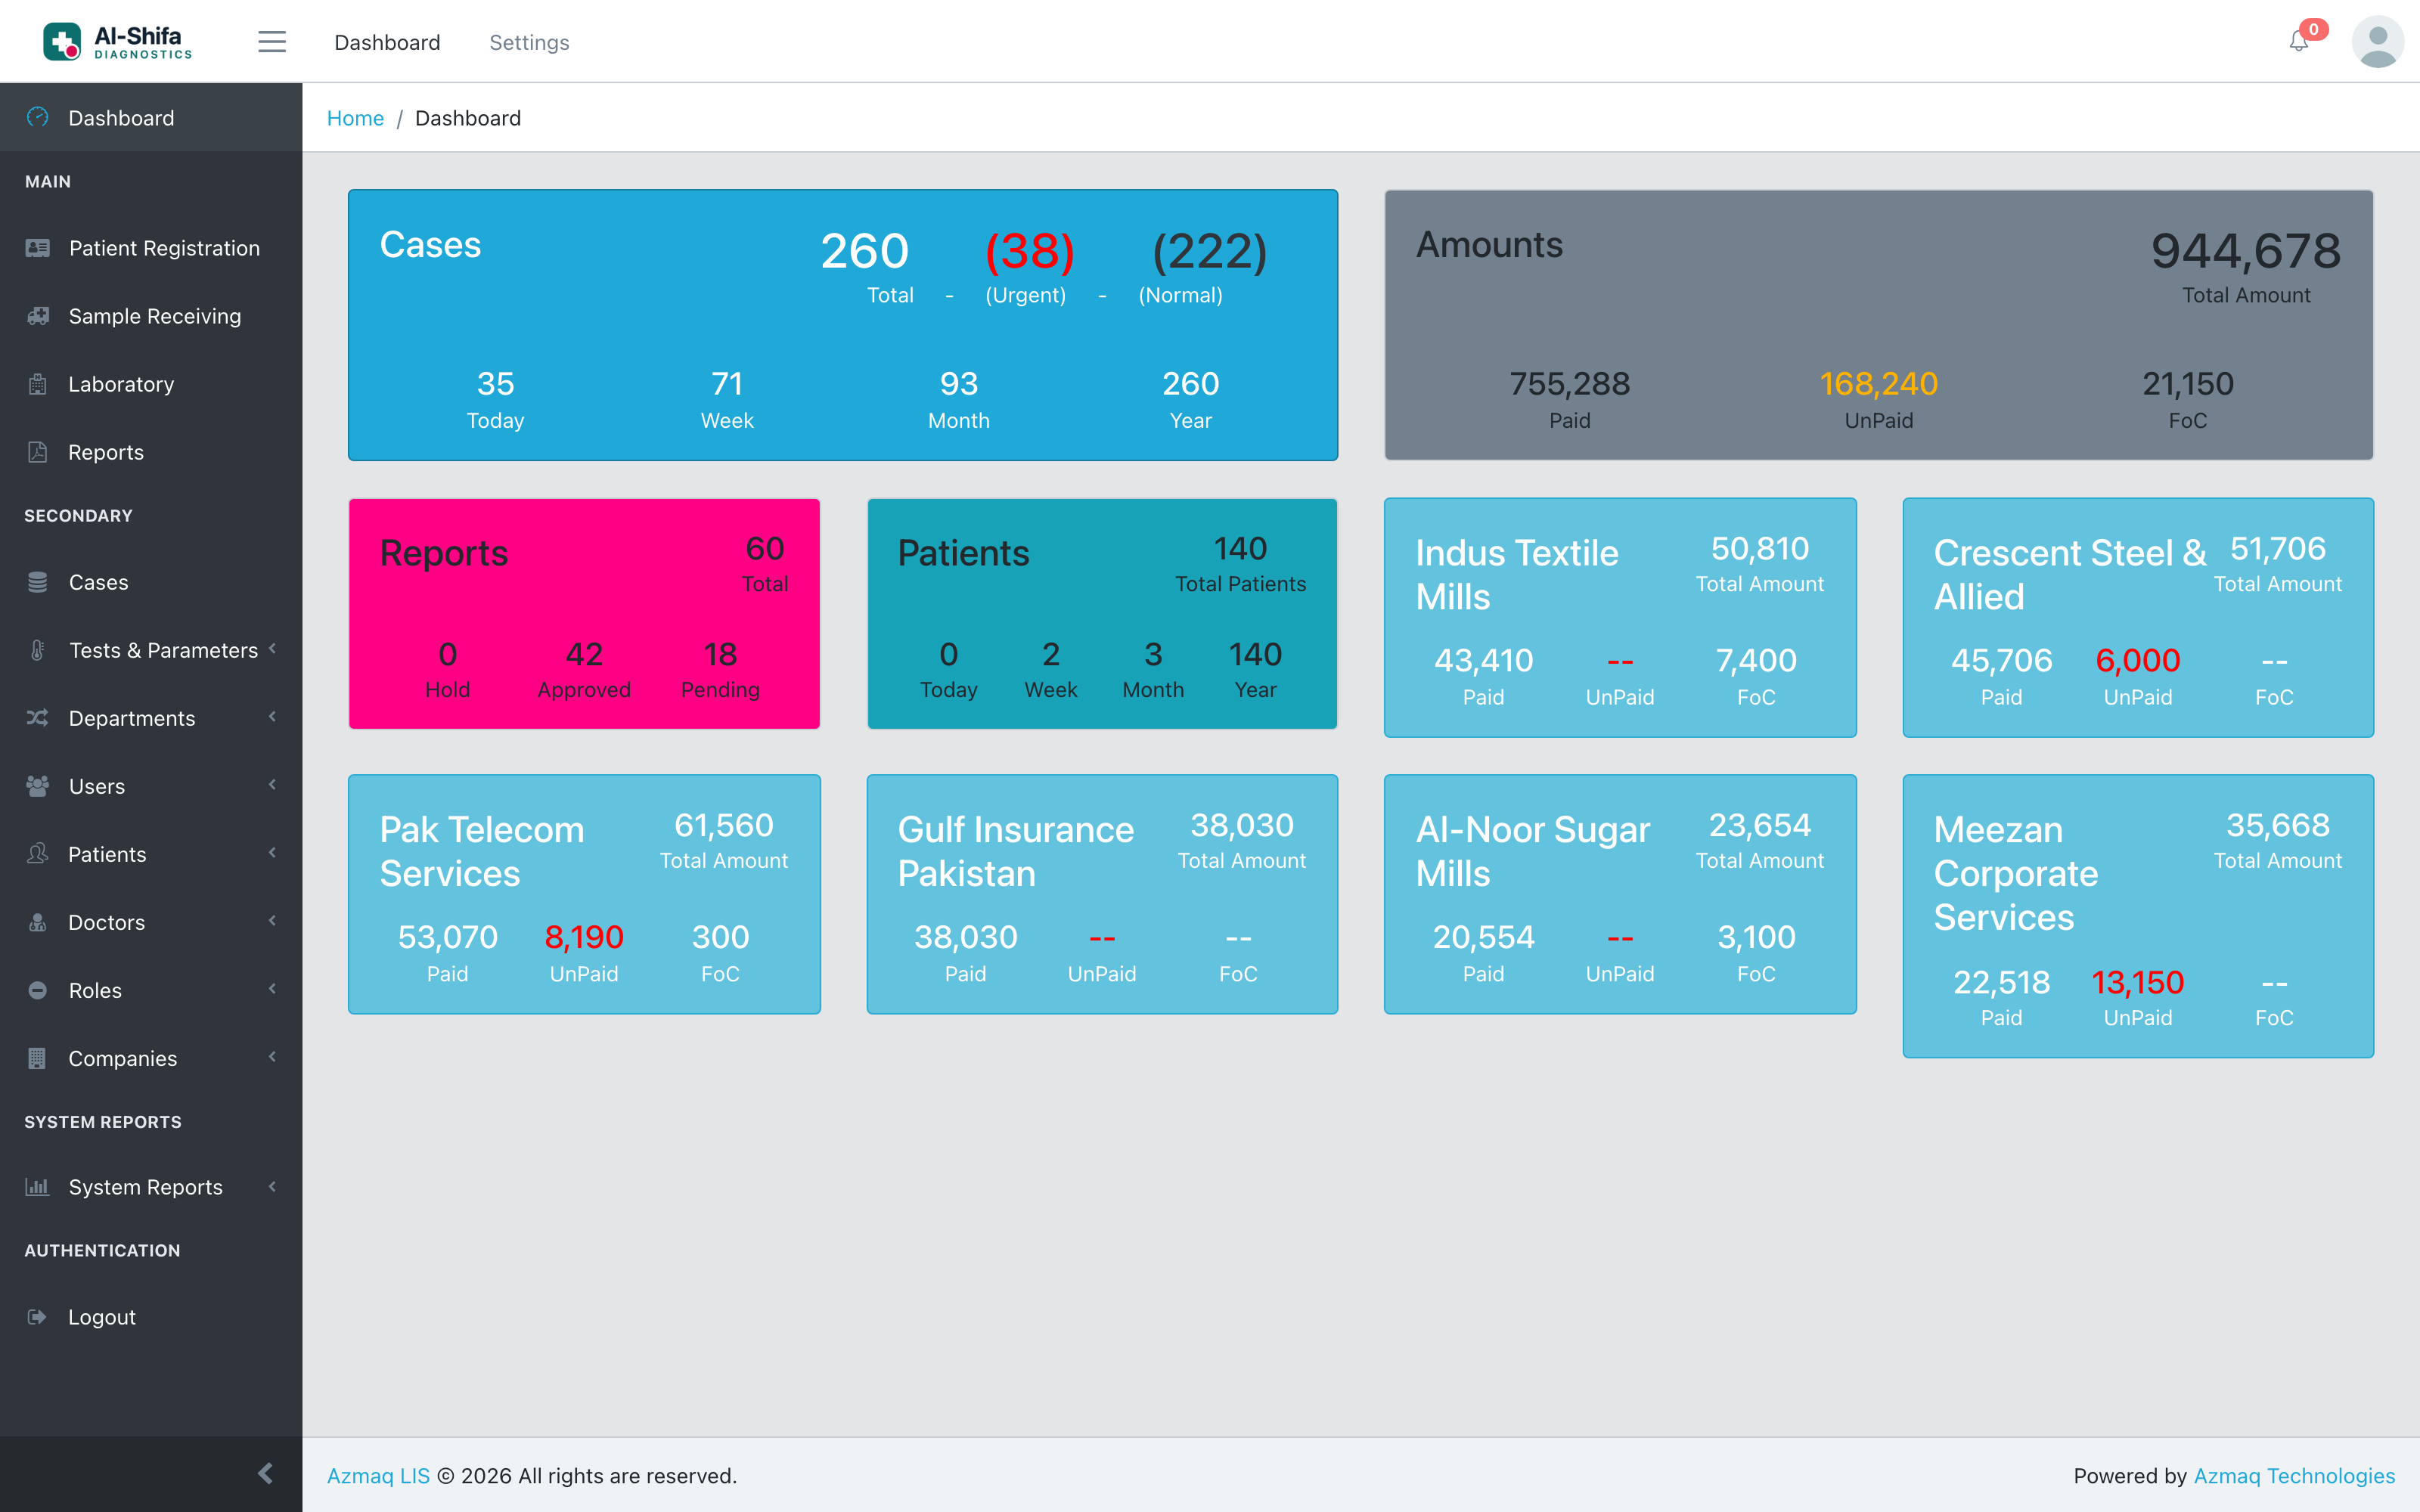The height and width of the screenshot is (1512, 2420).
Task: Click the 42 Approved reports value
Action: point(584,655)
